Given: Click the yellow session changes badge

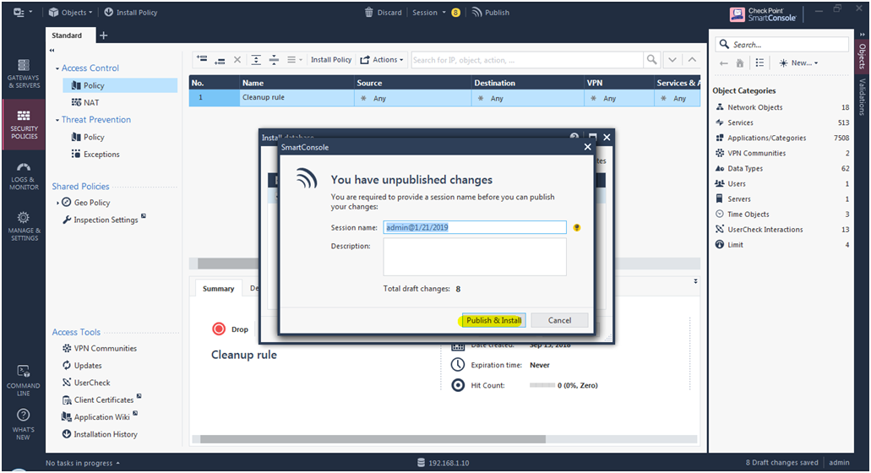Looking at the screenshot, I should pyautogui.click(x=455, y=12).
